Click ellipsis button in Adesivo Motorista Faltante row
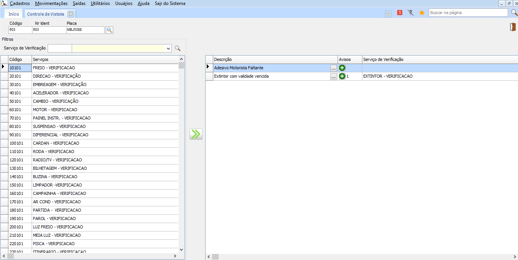 click(334, 68)
